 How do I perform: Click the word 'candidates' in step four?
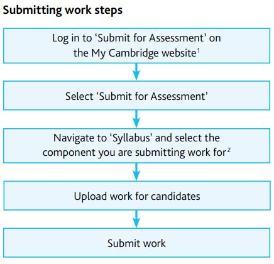coord(175,197)
